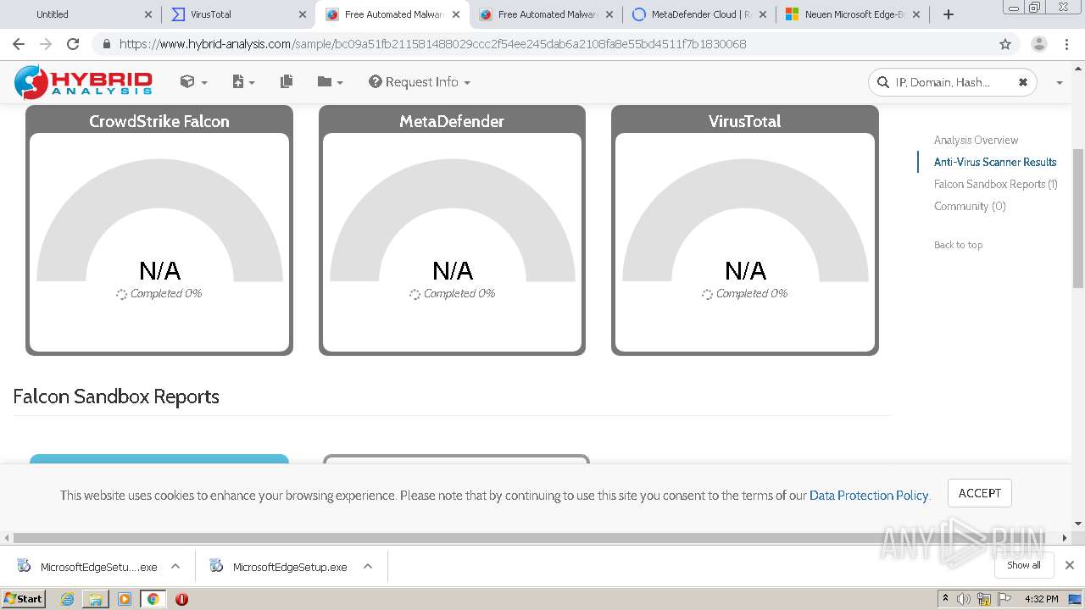
Task: Expand options for MicrosoftEdgeSetup.exe download
Action: (368, 567)
